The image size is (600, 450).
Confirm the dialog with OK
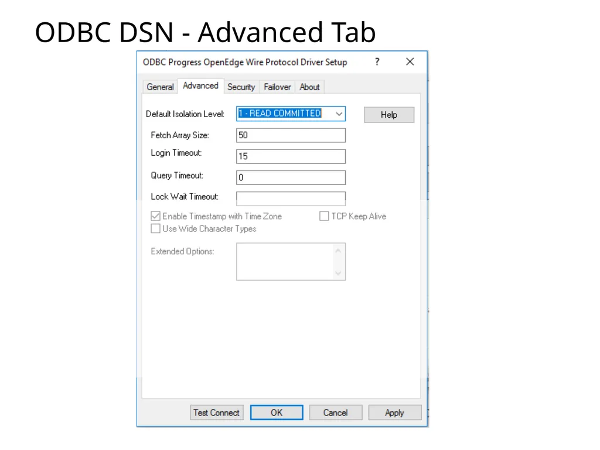coord(277,412)
